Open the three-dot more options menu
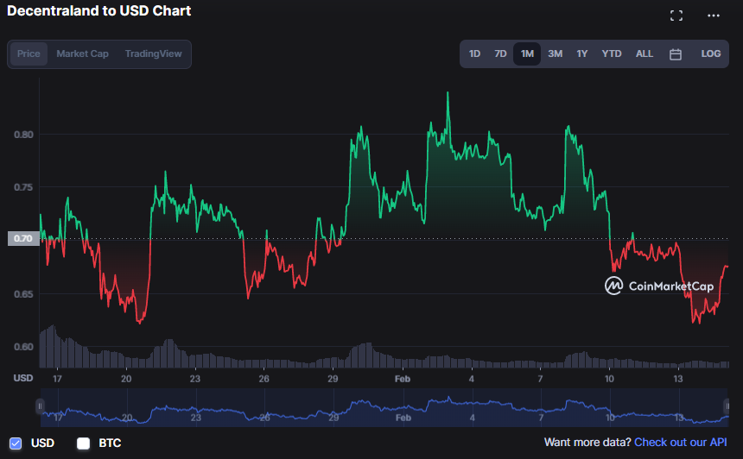The height and width of the screenshot is (459, 743). tap(713, 16)
